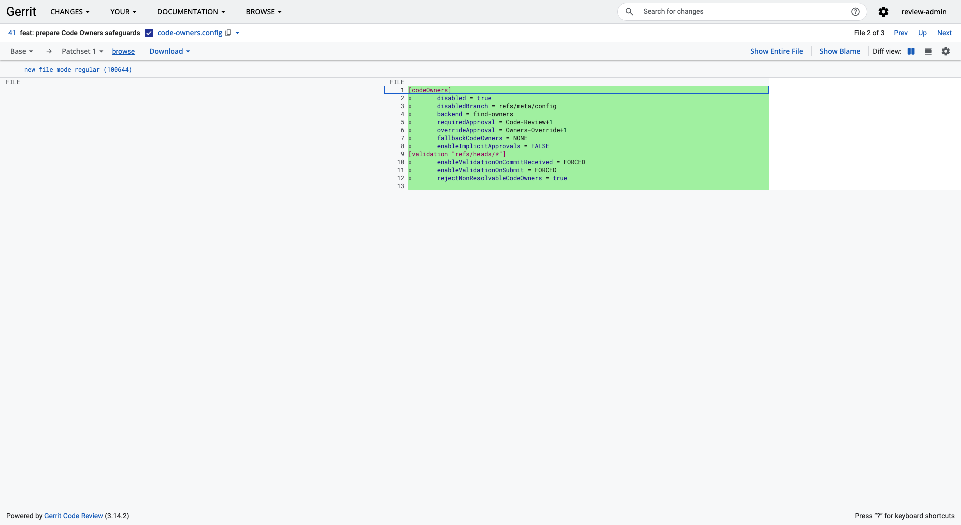
Task: Open the Base patchset dropdown
Action: pos(22,51)
